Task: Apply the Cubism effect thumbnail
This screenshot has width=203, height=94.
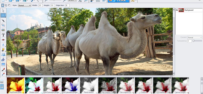Action: click(144, 85)
